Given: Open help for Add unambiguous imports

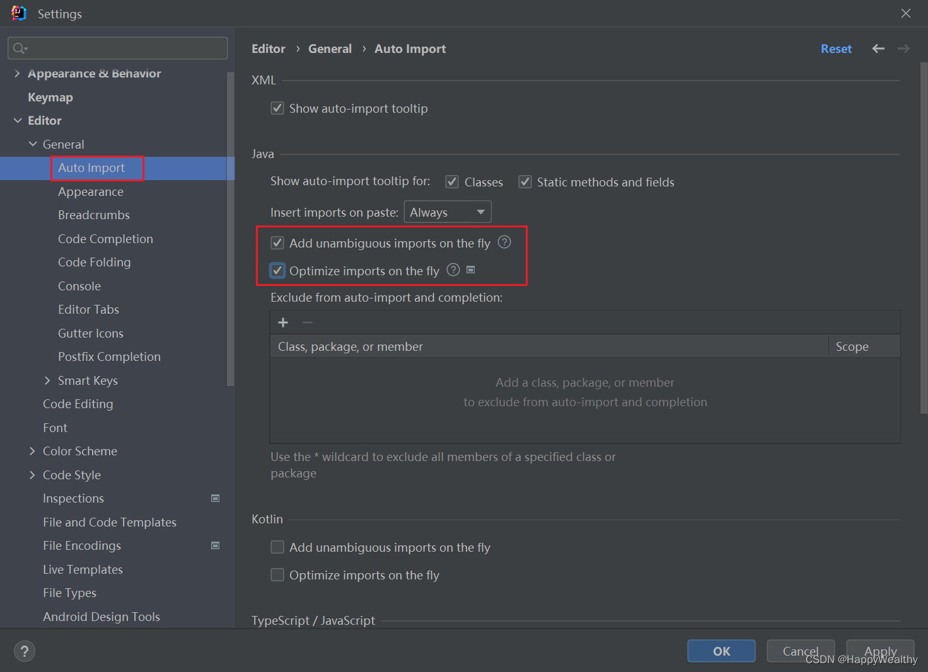Looking at the screenshot, I should click(x=504, y=242).
